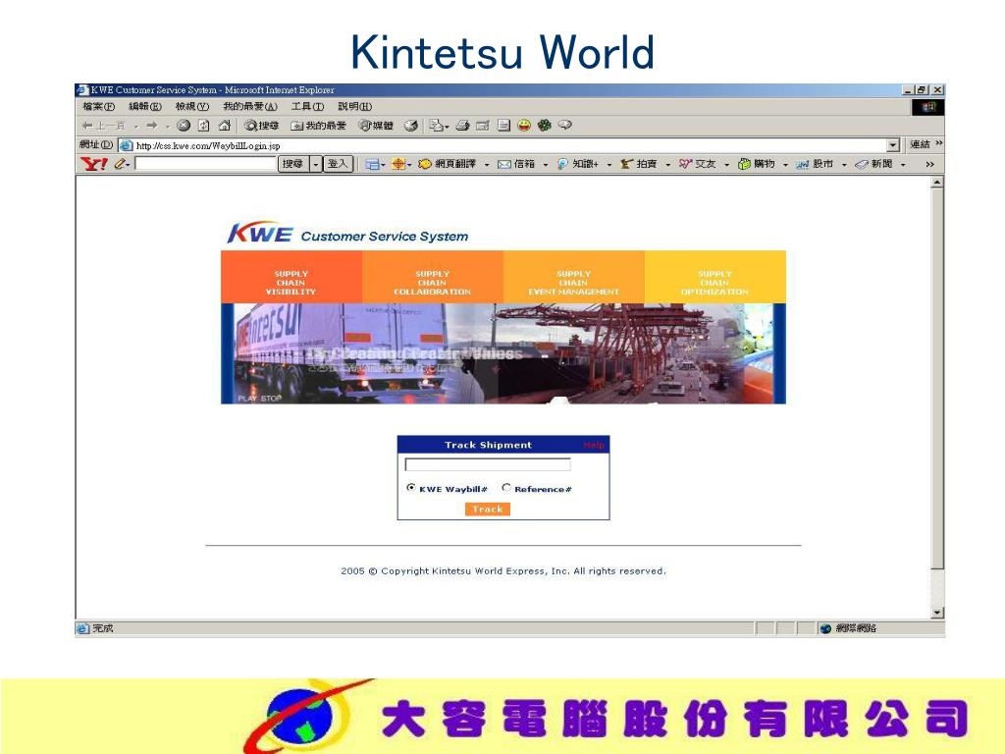Click the 知識+ knowledge button
The width and height of the screenshot is (1005, 754).
tap(577, 164)
